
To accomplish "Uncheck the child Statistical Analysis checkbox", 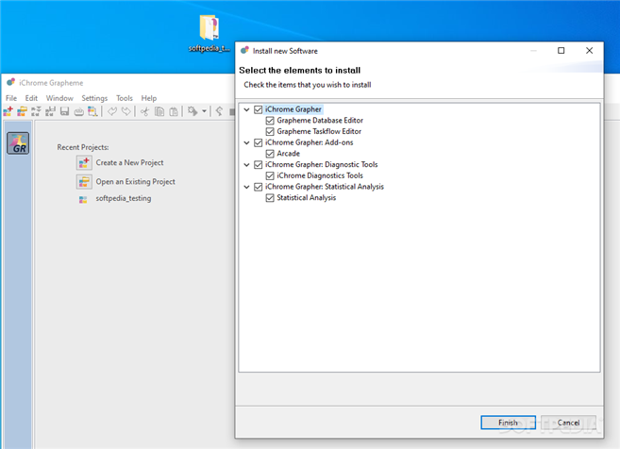I will coord(270,198).
